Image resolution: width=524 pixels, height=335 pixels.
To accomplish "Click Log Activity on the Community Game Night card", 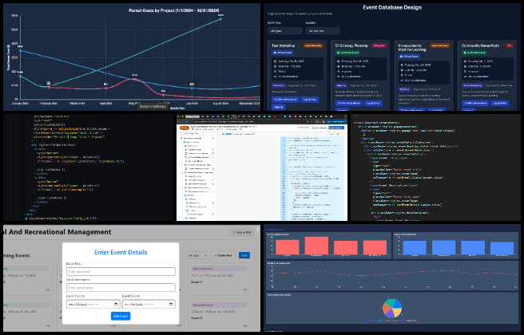I will 499,103.
